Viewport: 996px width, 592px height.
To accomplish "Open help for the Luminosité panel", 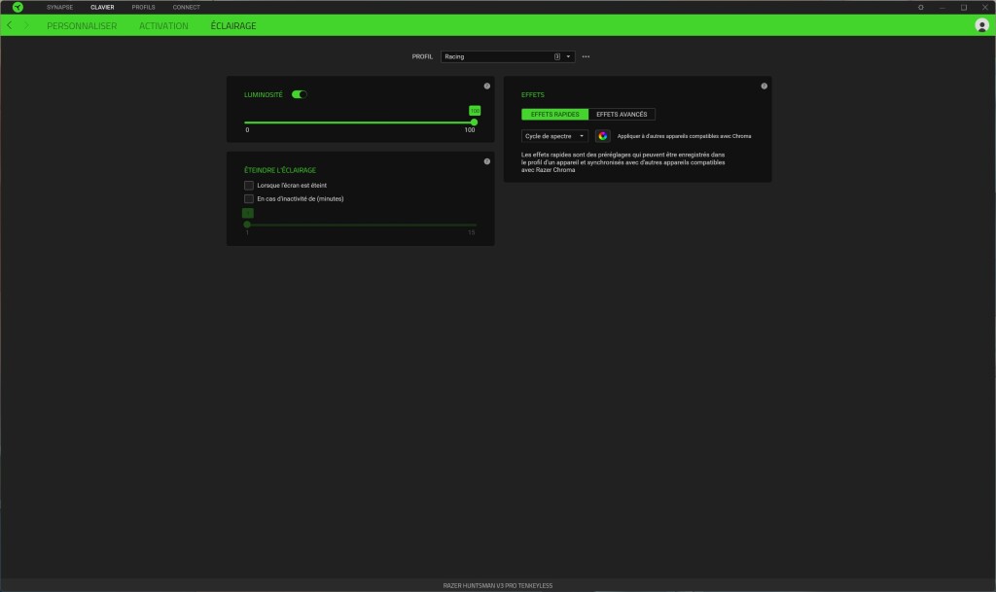I will coord(487,86).
